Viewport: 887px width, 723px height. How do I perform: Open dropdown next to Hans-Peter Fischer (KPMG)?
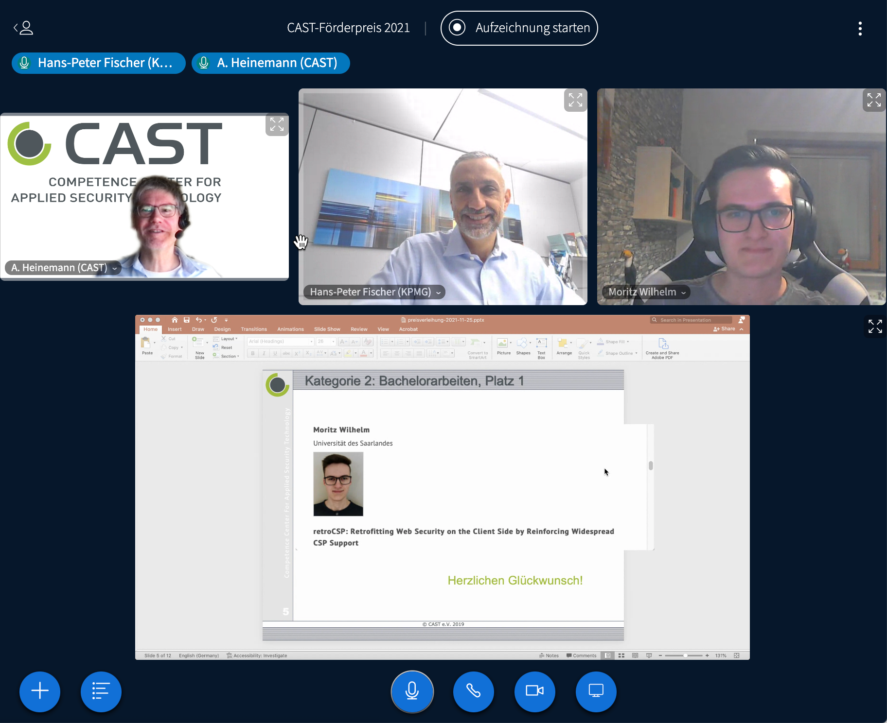438,293
